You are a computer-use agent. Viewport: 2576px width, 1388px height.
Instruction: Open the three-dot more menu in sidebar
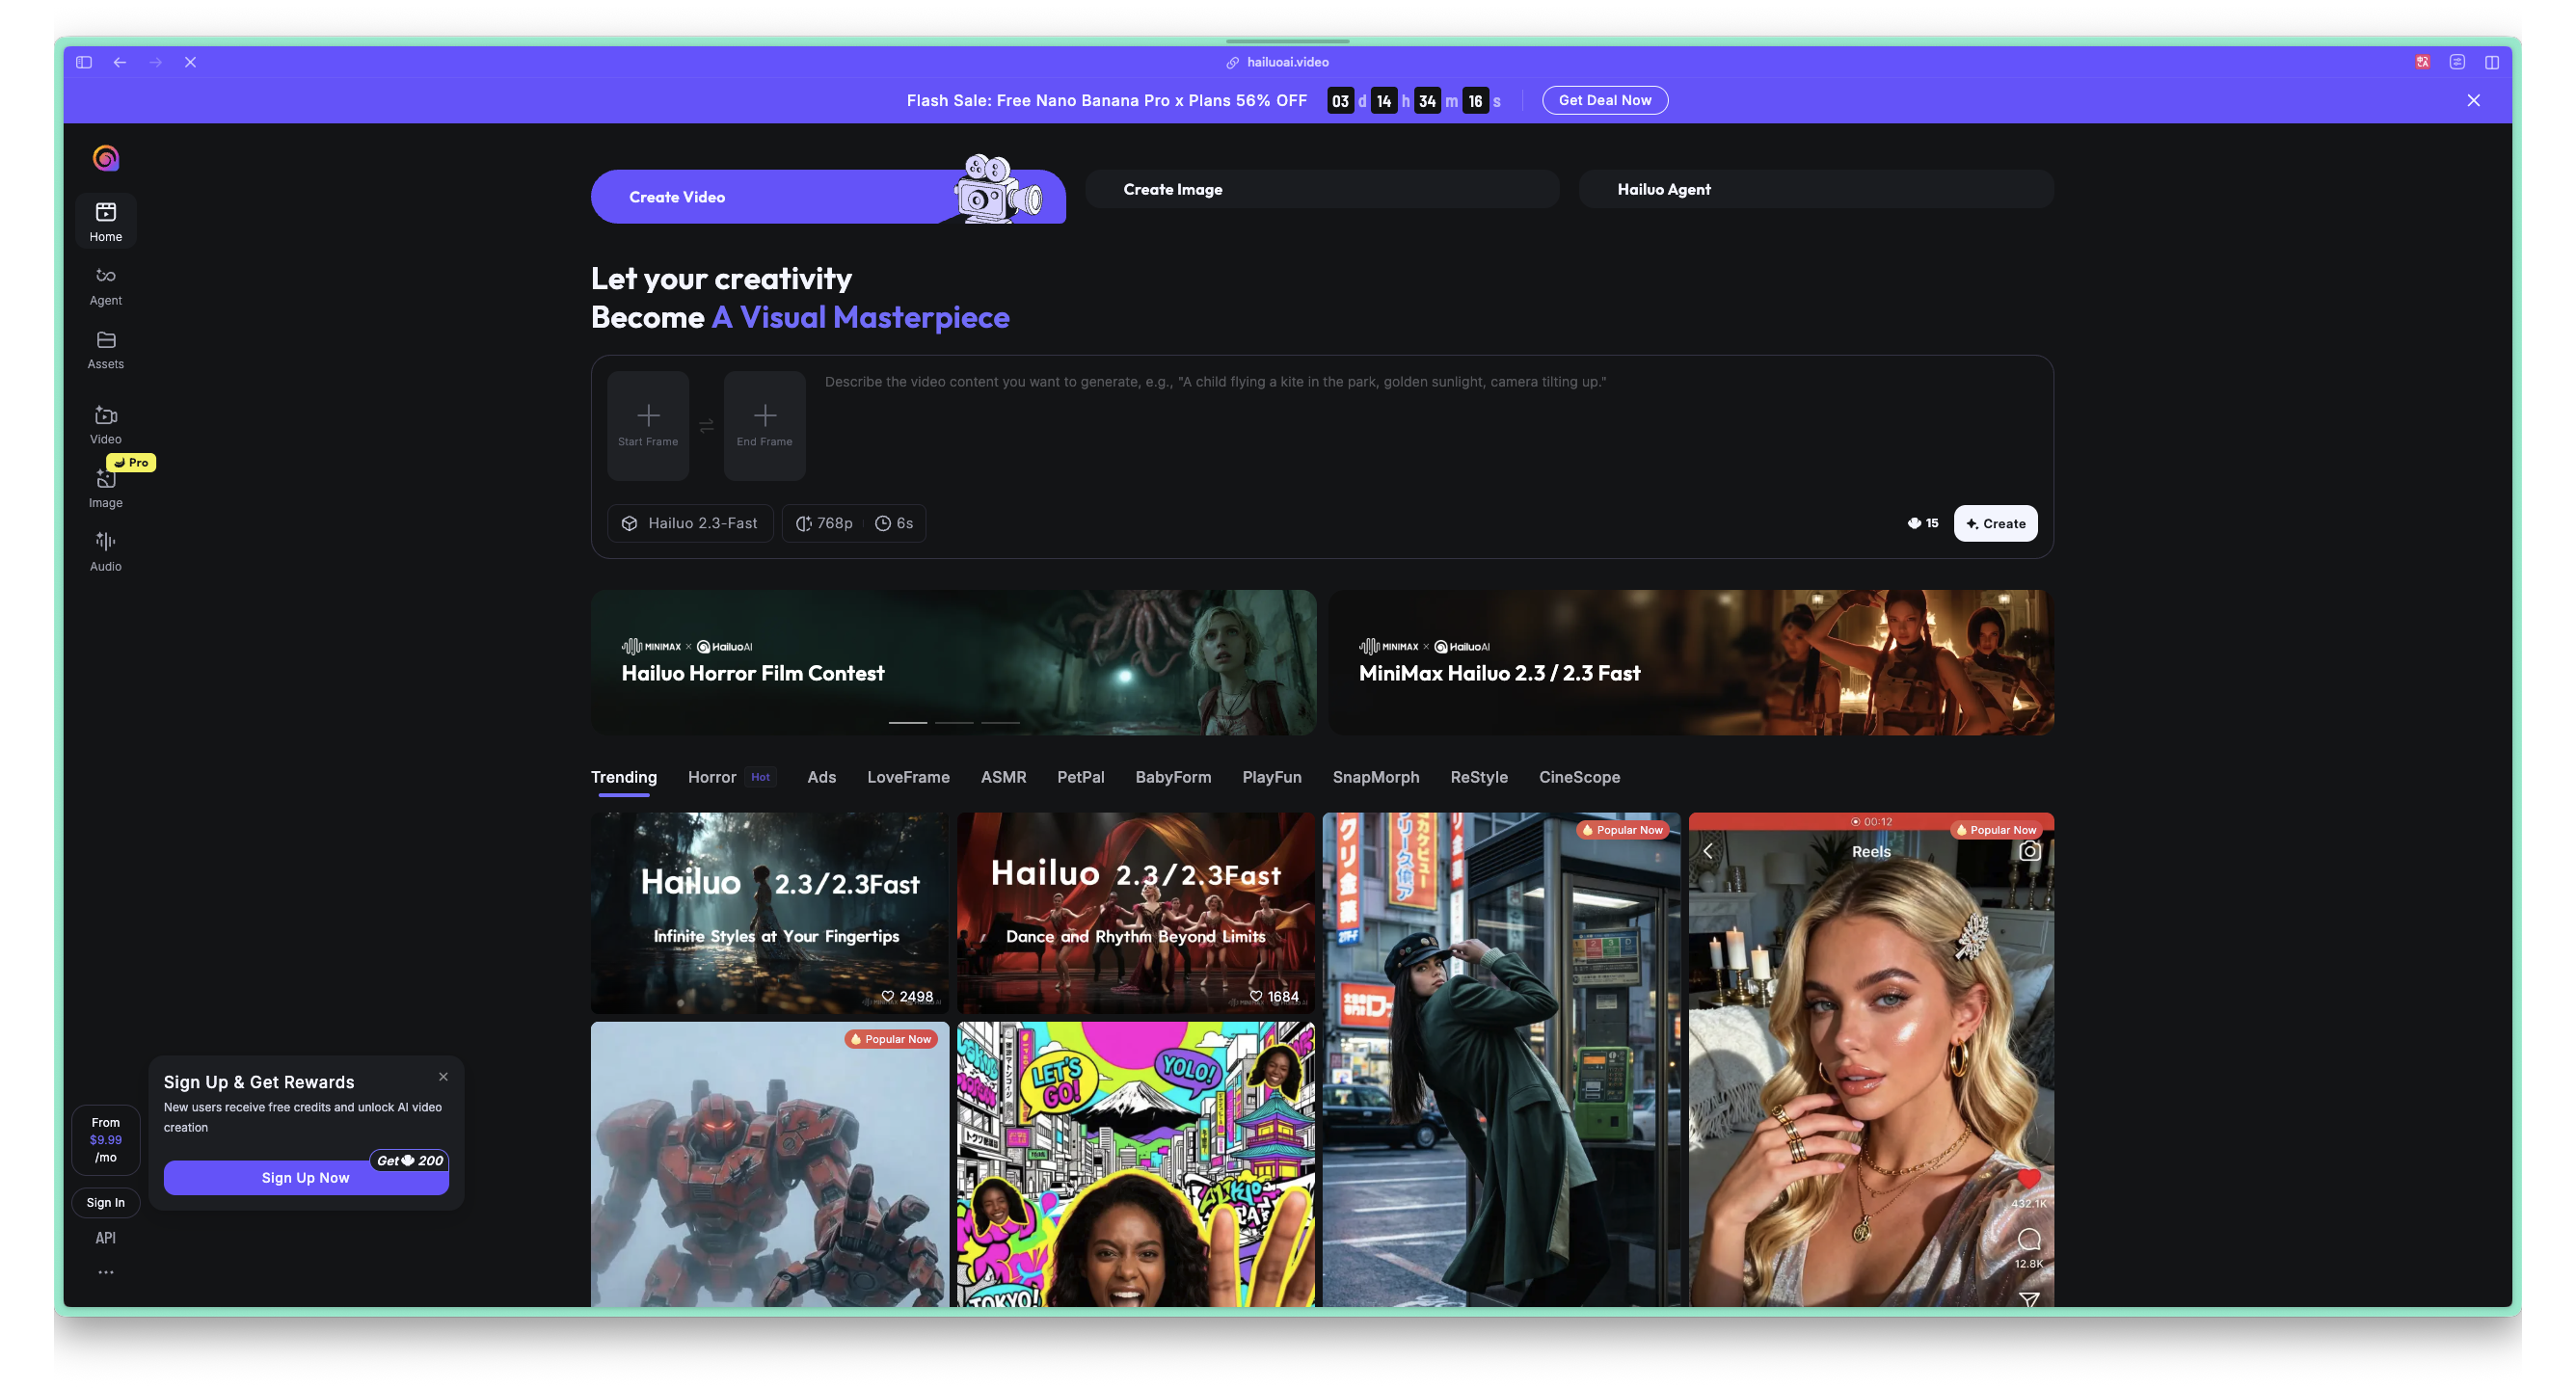click(x=105, y=1272)
